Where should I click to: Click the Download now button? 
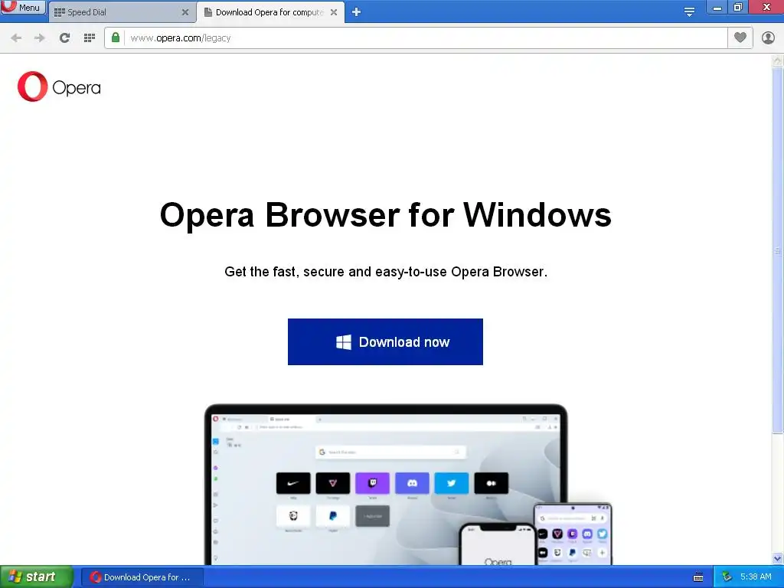pos(385,342)
